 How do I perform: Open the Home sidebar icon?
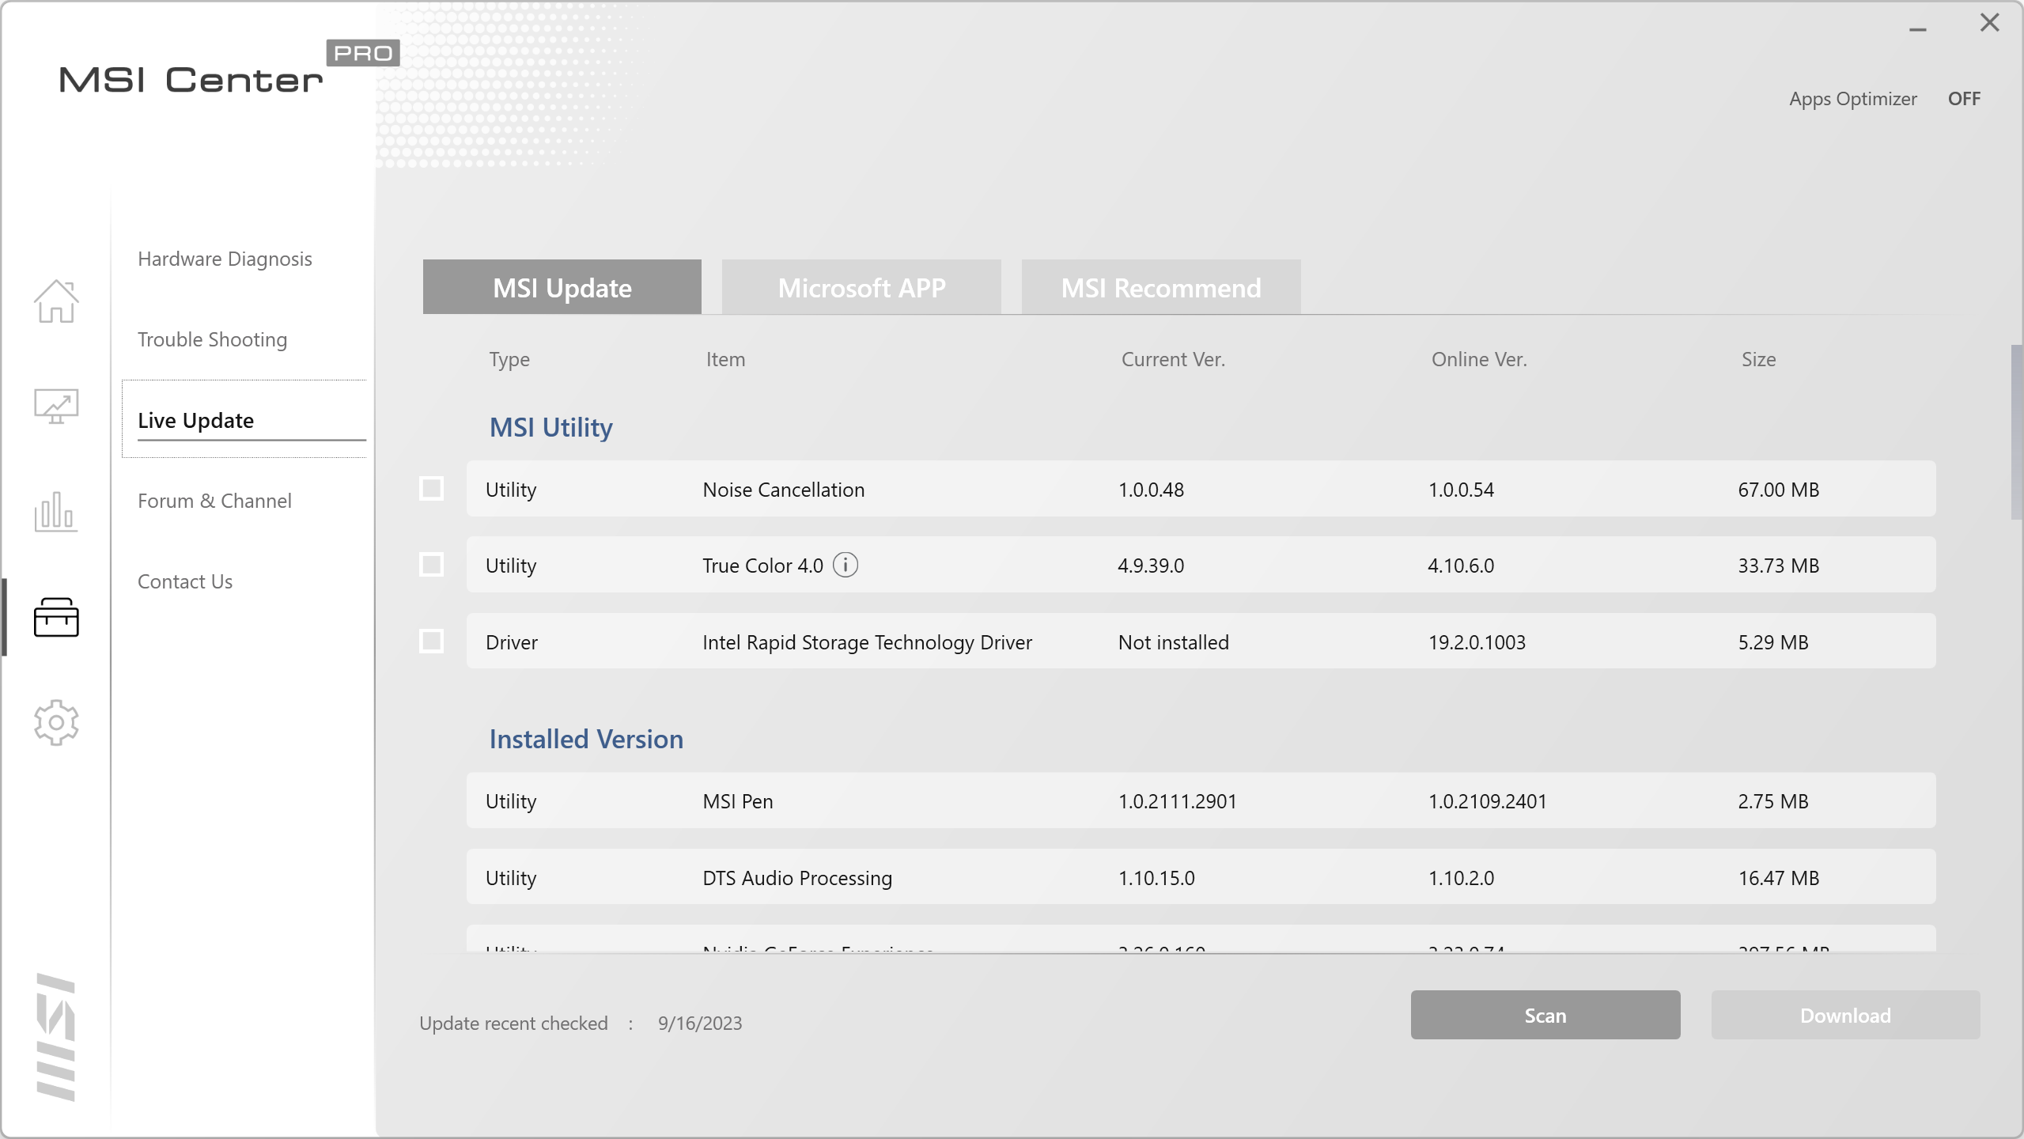coord(56,301)
